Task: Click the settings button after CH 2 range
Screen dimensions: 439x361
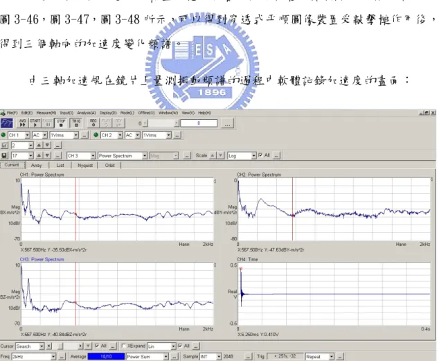Action: tap(177, 136)
